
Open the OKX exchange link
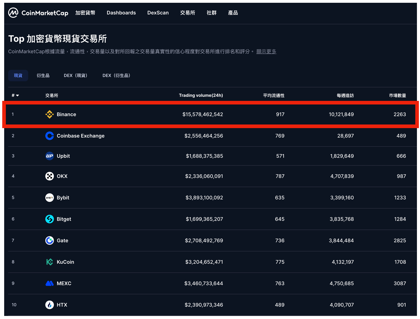(62, 176)
